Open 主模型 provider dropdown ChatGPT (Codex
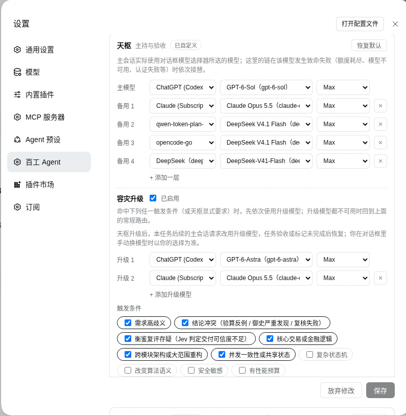406x416 pixels. 183,87
